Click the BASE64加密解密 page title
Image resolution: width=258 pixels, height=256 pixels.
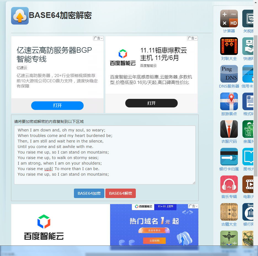(x=60, y=15)
